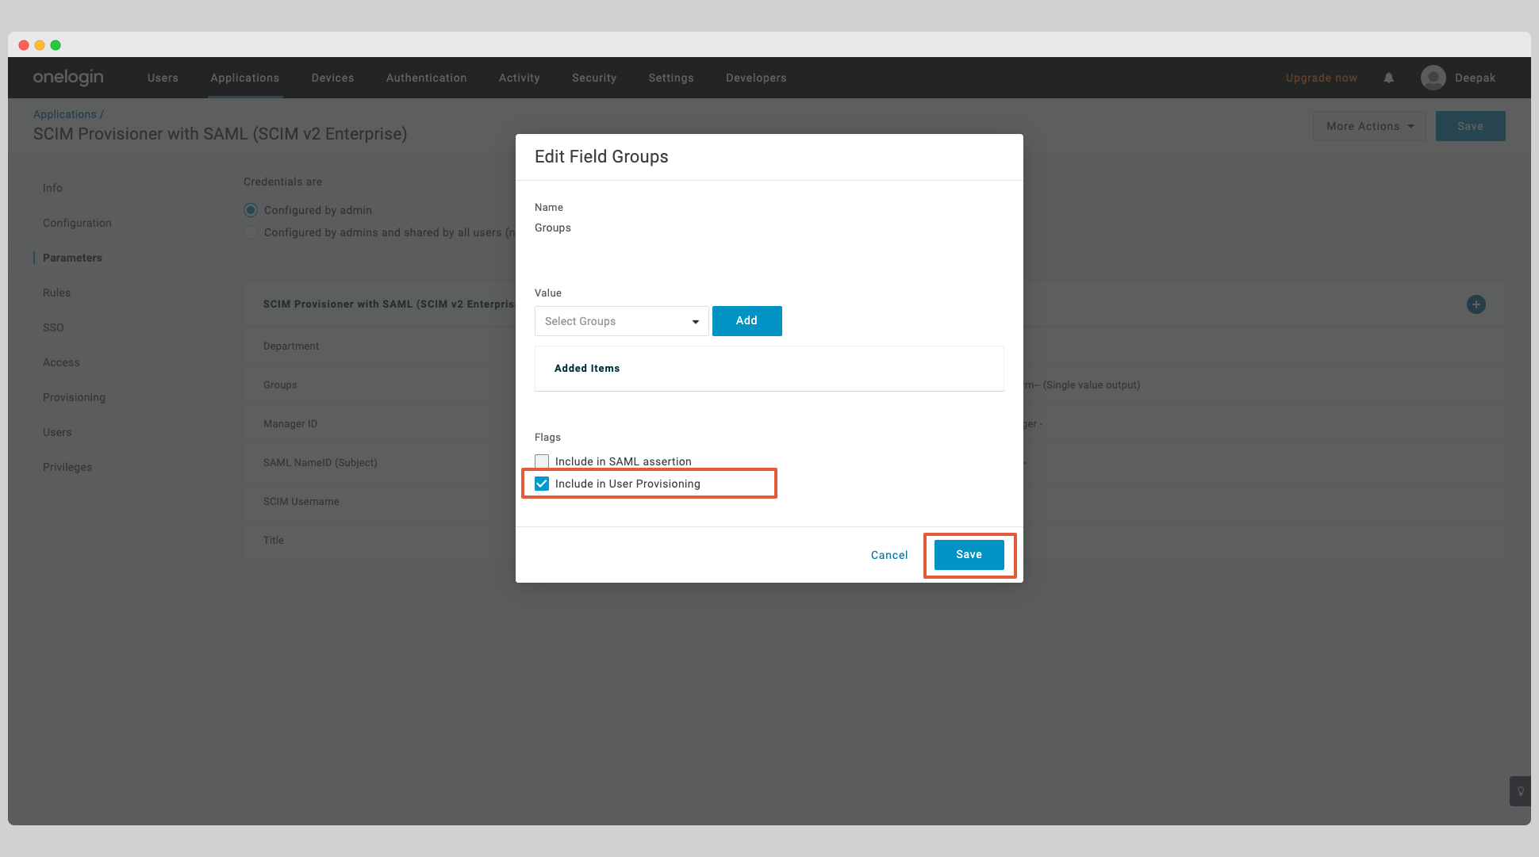Enable the 'Include in SAML assertion' checkbox
Screen dimensions: 1539x857
pyautogui.click(x=542, y=461)
